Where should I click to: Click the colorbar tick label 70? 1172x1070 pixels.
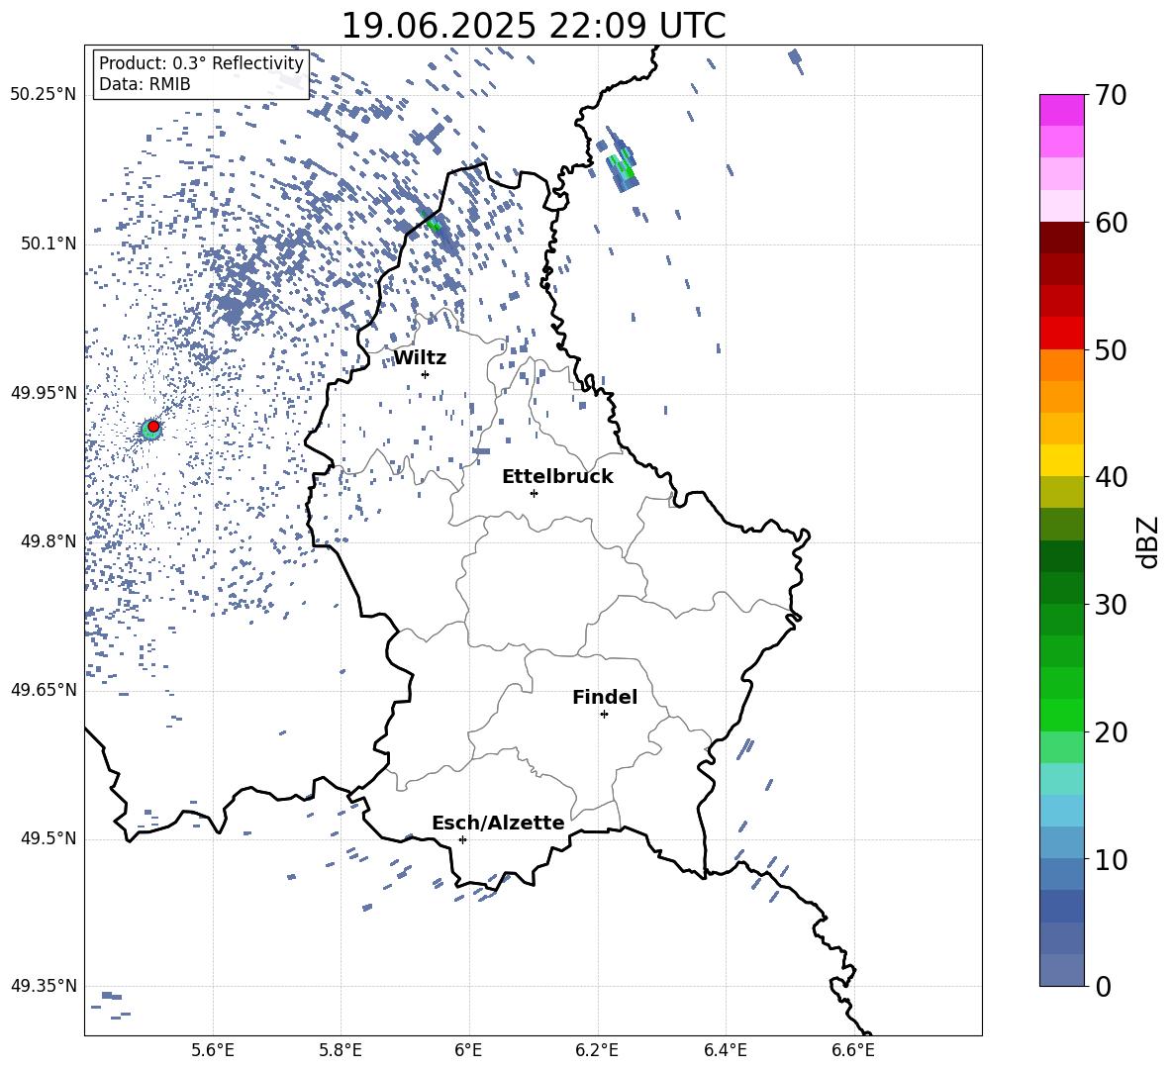click(x=1111, y=96)
